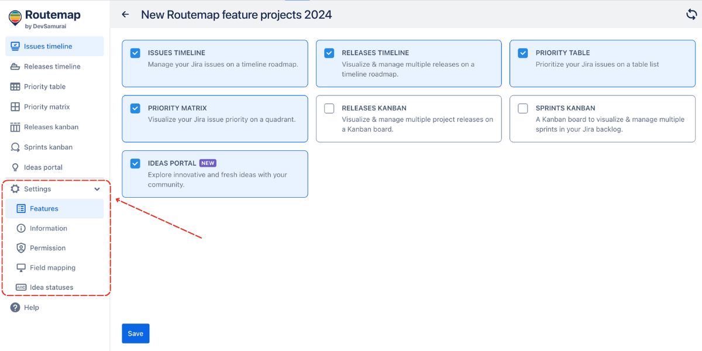
Task: Open the Permission settings
Action: pos(47,247)
